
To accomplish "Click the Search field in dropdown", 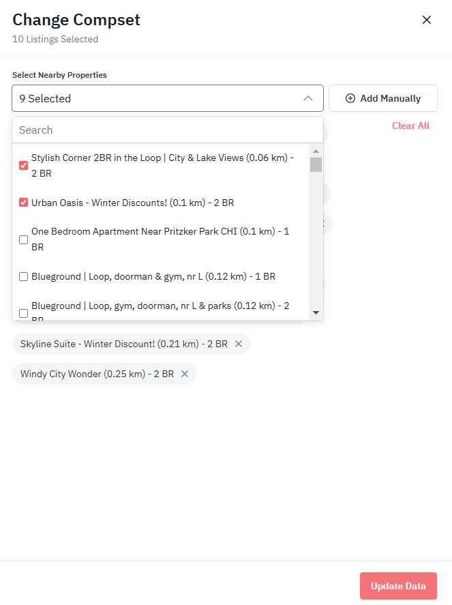I will [x=168, y=130].
